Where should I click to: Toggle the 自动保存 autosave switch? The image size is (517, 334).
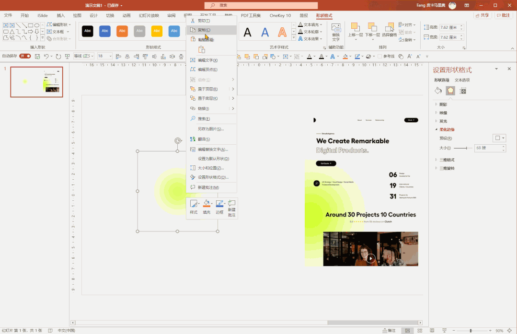click(x=25, y=56)
